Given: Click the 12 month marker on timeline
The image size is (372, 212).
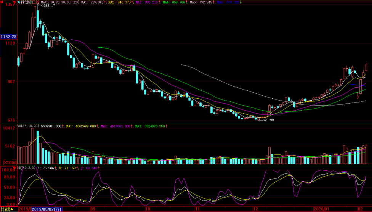Looking at the screenshot, I should pyautogui.click(x=255, y=209).
